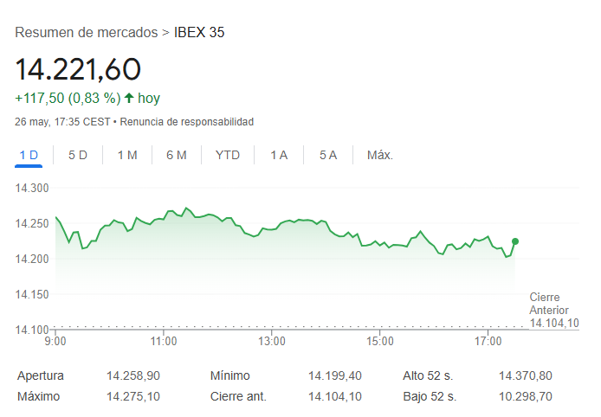Click the green current-price dot on chart
This screenshot has width=601, height=417.
pos(515,241)
